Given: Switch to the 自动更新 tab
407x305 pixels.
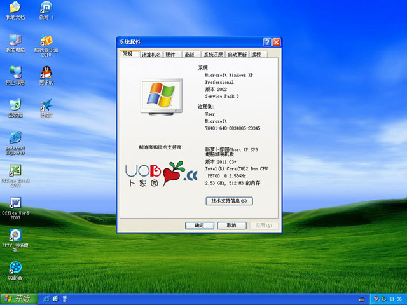Looking at the screenshot, I should (237, 55).
